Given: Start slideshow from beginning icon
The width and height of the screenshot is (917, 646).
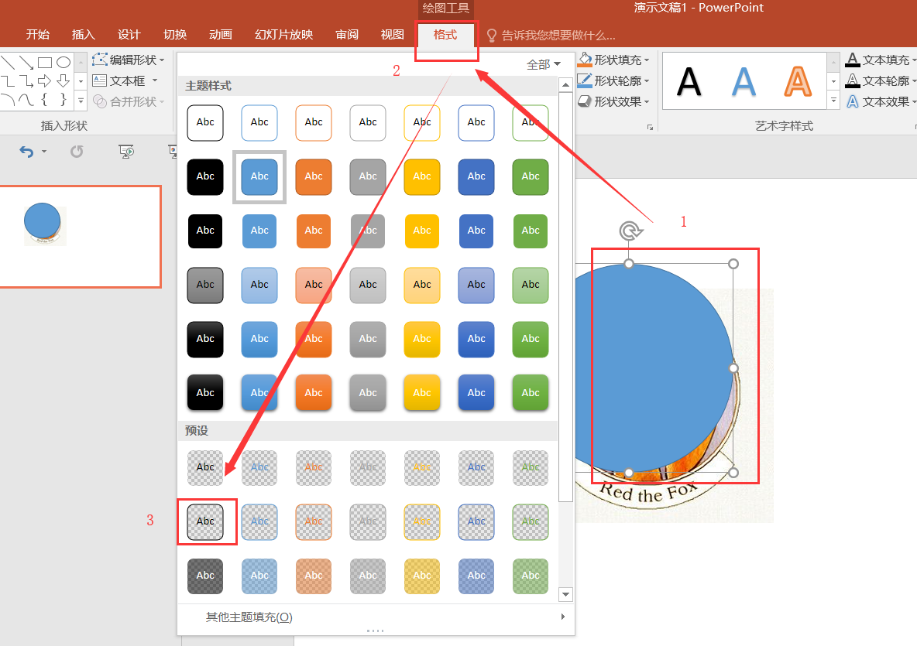Looking at the screenshot, I should (127, 152).
